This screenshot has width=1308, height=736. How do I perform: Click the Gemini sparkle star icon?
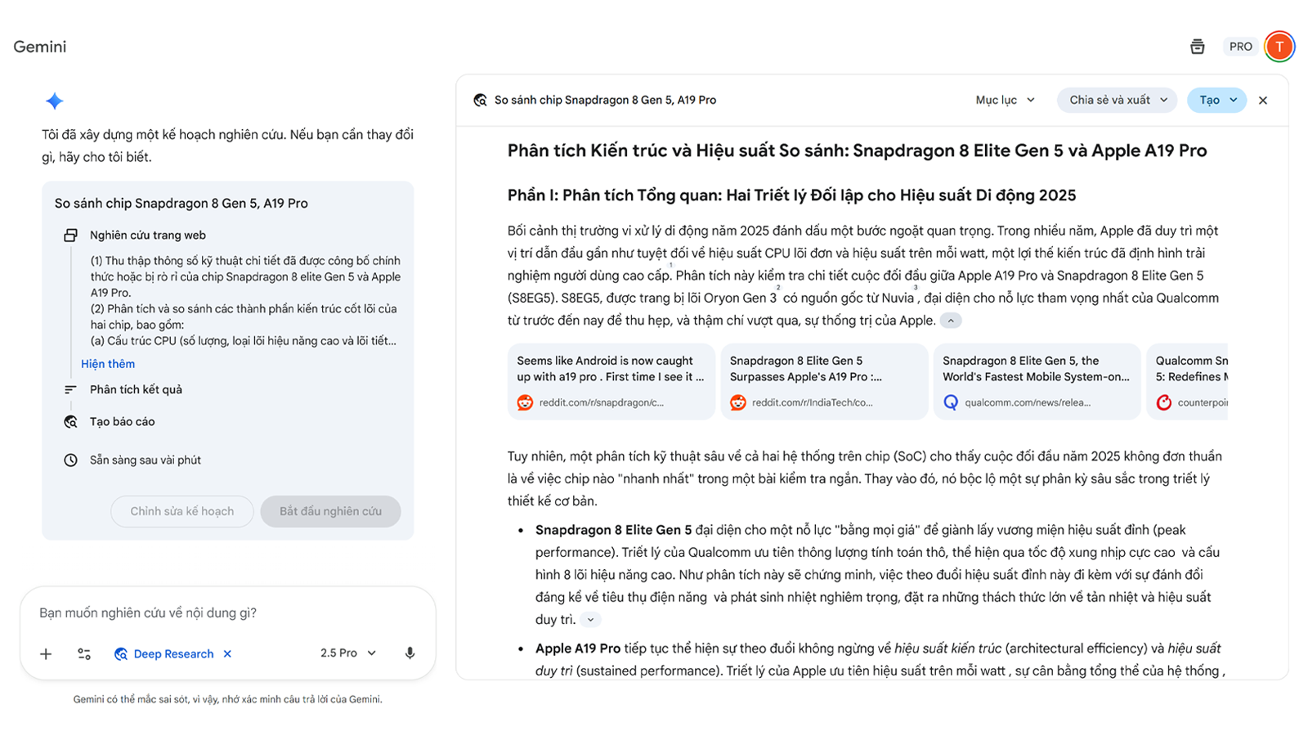pyautogui.click(x=55, y=101)
